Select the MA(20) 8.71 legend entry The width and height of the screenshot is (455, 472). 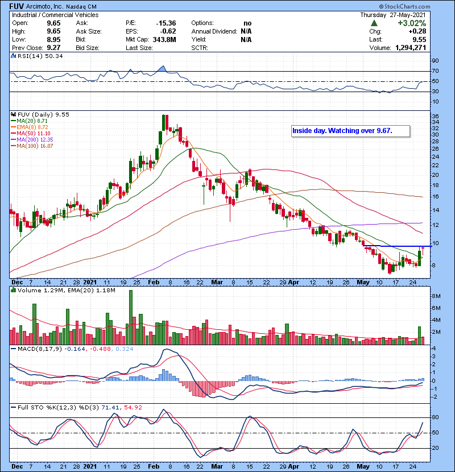coord(29,121)
